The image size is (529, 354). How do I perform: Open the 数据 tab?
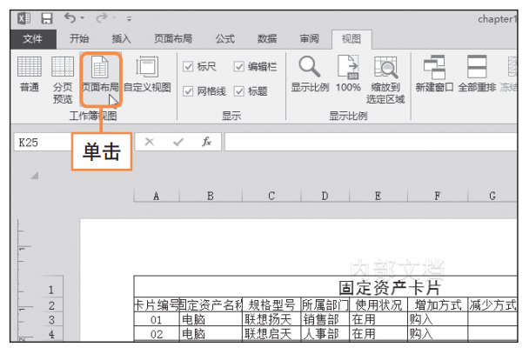pos(267,39)
